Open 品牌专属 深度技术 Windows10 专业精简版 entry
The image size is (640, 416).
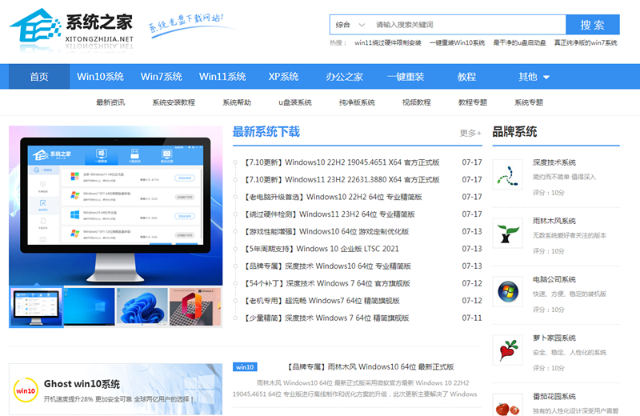(327, 266)
